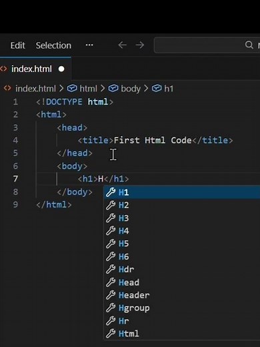
Task: Pick the H6 autocomplete entry
Action: point(182,256)
